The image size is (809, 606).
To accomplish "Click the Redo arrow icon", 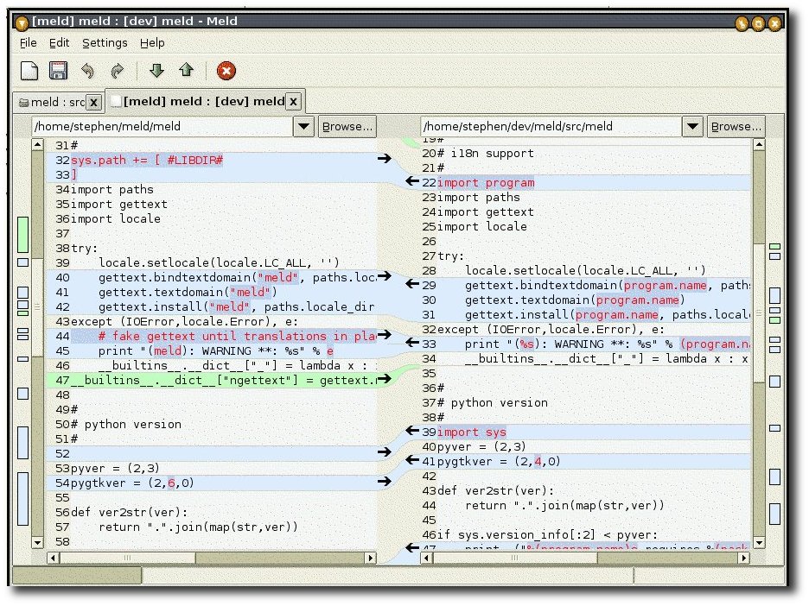I will 118,71.
